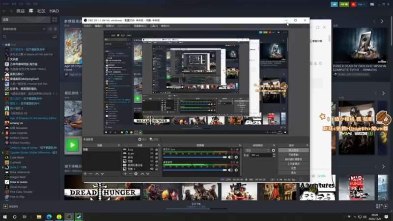The width and height of the screenshot is (393, 221).
Task: Open the Steam Add a Game plus icon
Action: click(x=5, y=206)
